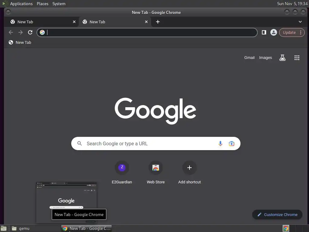Select the second New Tab
Viewport: 309px width, 232px height.
pos(115,22)
